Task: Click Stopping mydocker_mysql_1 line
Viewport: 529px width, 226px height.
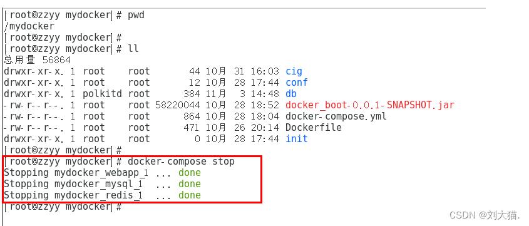Action: point(102,184)
